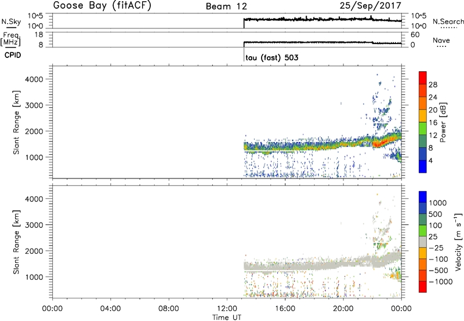Click the '28' value on Power colorbar
The image size is (464, 321).
coord(433,85)
